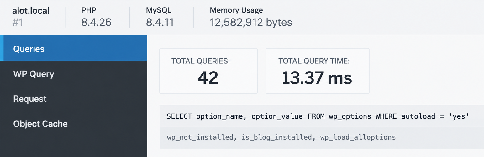Select the Object Cache tab
The width and height of the screenshot is (484, 157).
73,123
